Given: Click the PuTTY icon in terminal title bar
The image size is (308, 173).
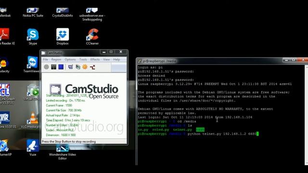Looking at the screenshot, I should 140,61.
